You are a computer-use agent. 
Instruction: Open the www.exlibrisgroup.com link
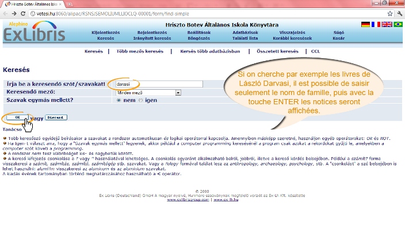[x=188, y=200]
